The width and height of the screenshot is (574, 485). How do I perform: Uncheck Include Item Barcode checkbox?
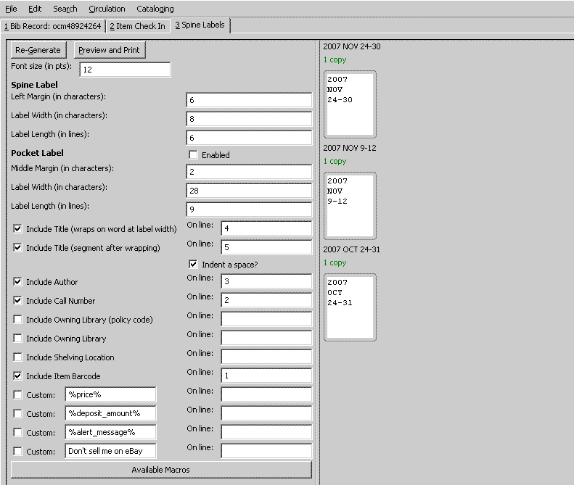[18, 376]
